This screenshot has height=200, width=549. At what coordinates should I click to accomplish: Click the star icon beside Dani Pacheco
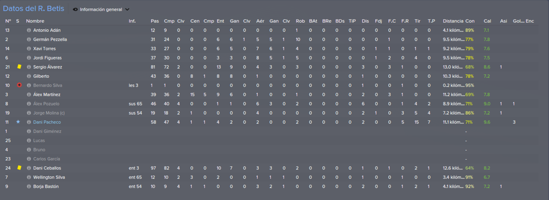click(x=18, y=122)
